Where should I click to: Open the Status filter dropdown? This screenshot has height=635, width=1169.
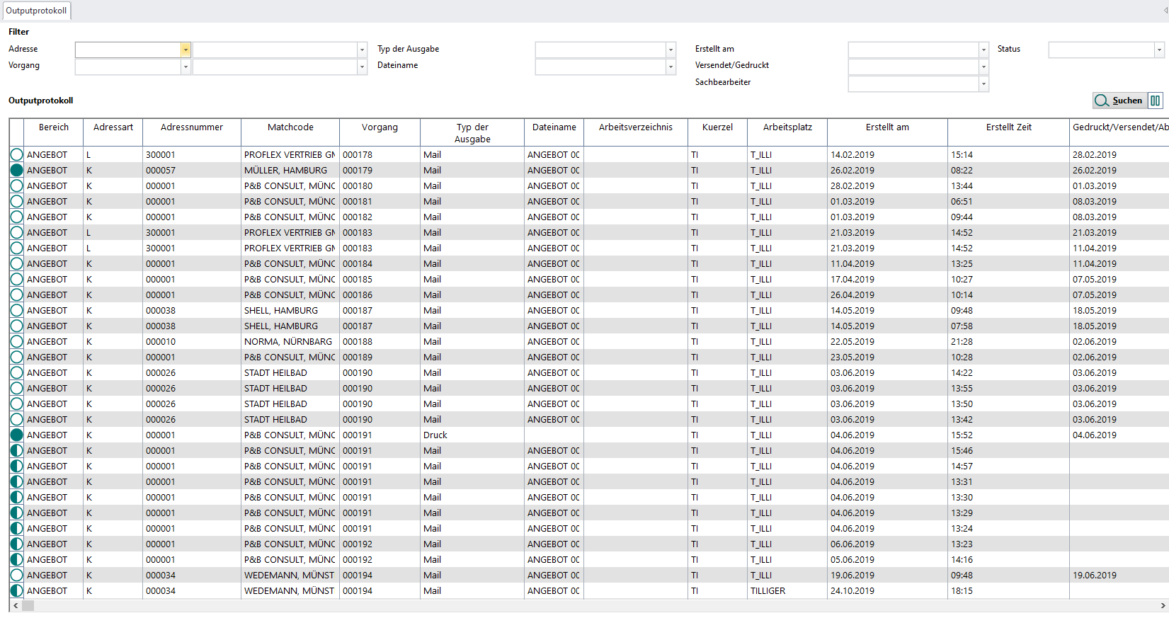[x=1158, y=50]
